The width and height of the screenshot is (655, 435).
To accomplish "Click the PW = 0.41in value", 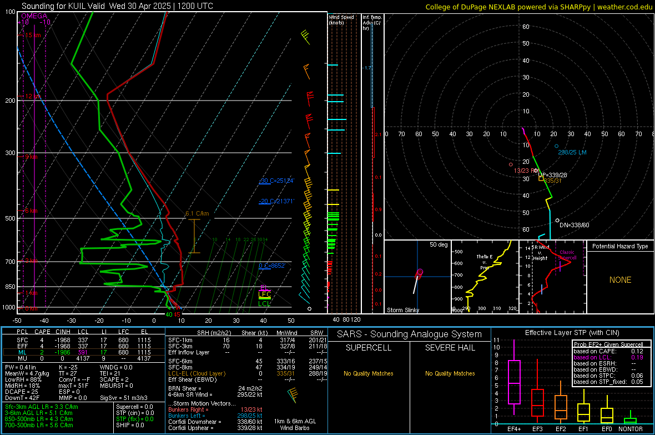I will 20,367.
